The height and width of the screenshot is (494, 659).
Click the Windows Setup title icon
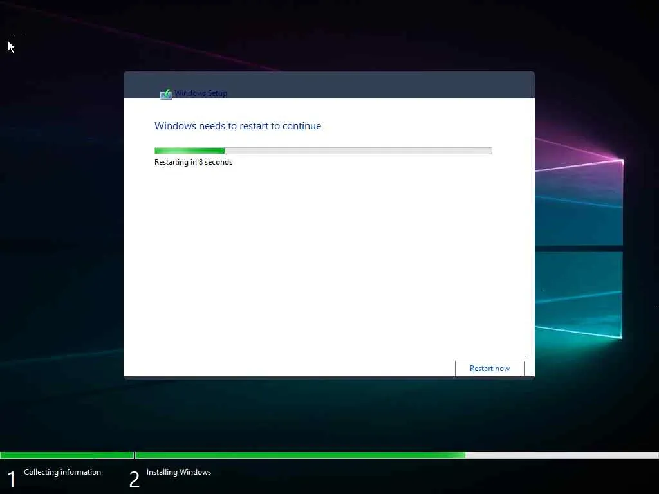click(166, 94)
